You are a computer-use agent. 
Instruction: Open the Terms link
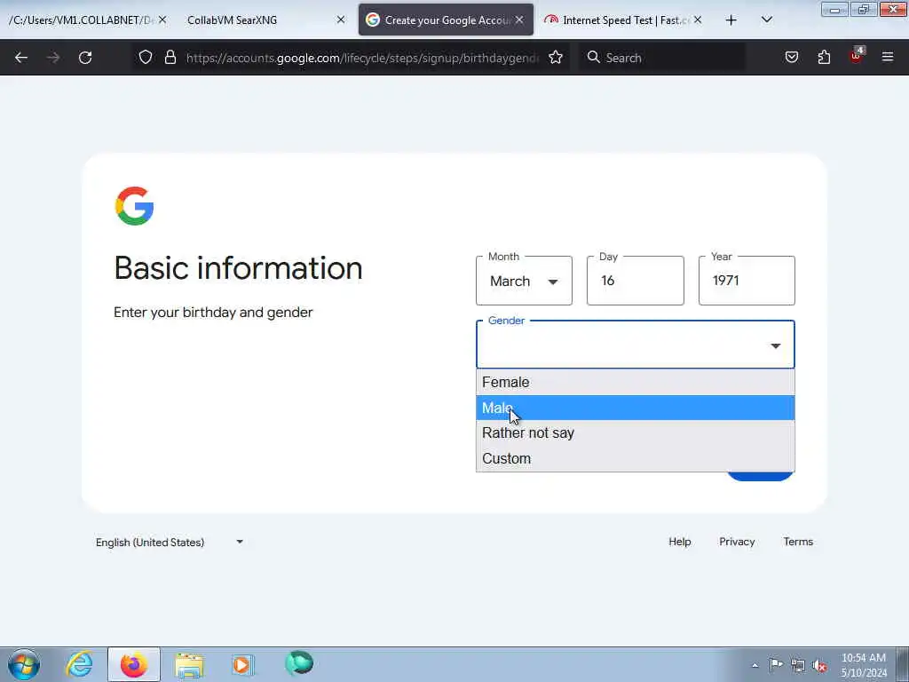(x=798, y=542)
